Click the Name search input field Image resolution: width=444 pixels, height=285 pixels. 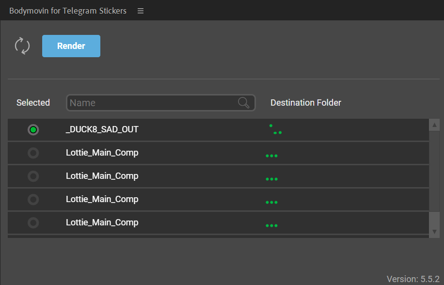click(160, 103)
